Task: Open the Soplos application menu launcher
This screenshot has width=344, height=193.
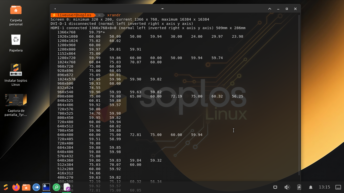Action: pyautogui.click(x=6, y=187)
